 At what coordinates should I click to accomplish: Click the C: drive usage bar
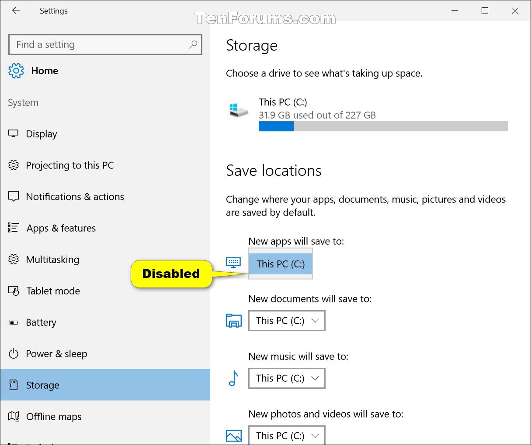383,126
